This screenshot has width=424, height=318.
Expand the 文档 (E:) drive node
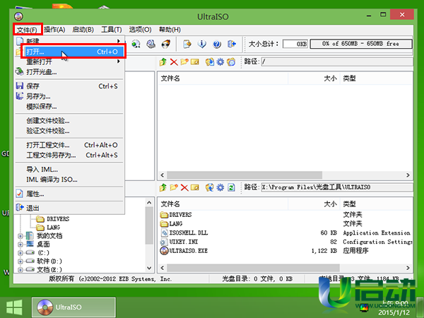[x=20, y=270]
